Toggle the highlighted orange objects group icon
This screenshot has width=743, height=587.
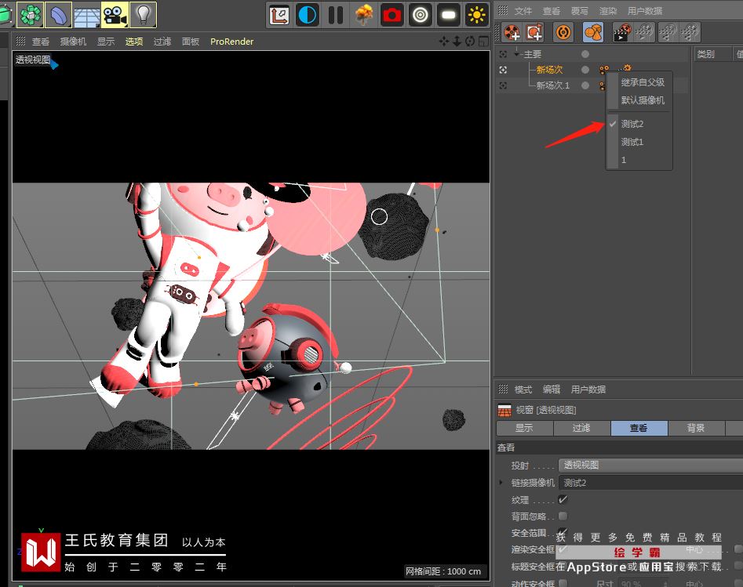coord(593,33)
